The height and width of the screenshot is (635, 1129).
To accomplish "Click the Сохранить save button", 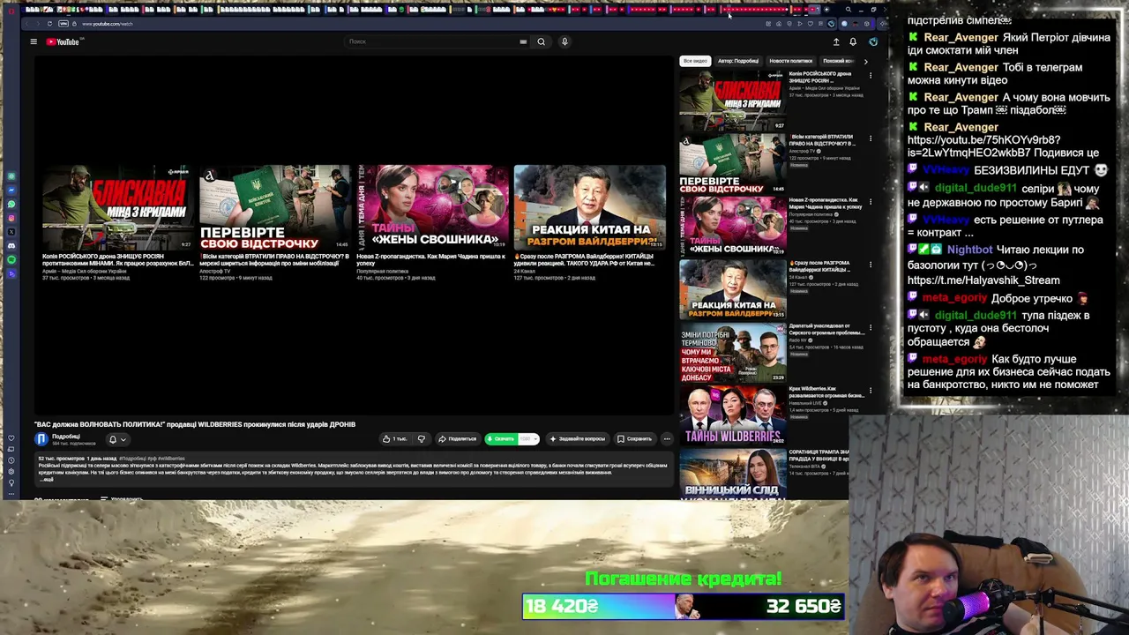I will pos(635,438).
